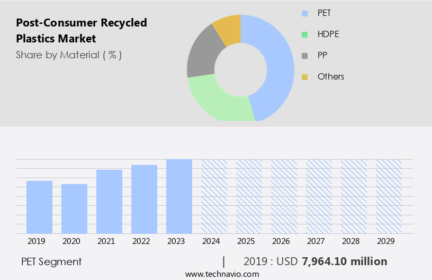Click the solid 2023 bar
The height and width of the screenshot is (280, 432).
click(179, 196)
